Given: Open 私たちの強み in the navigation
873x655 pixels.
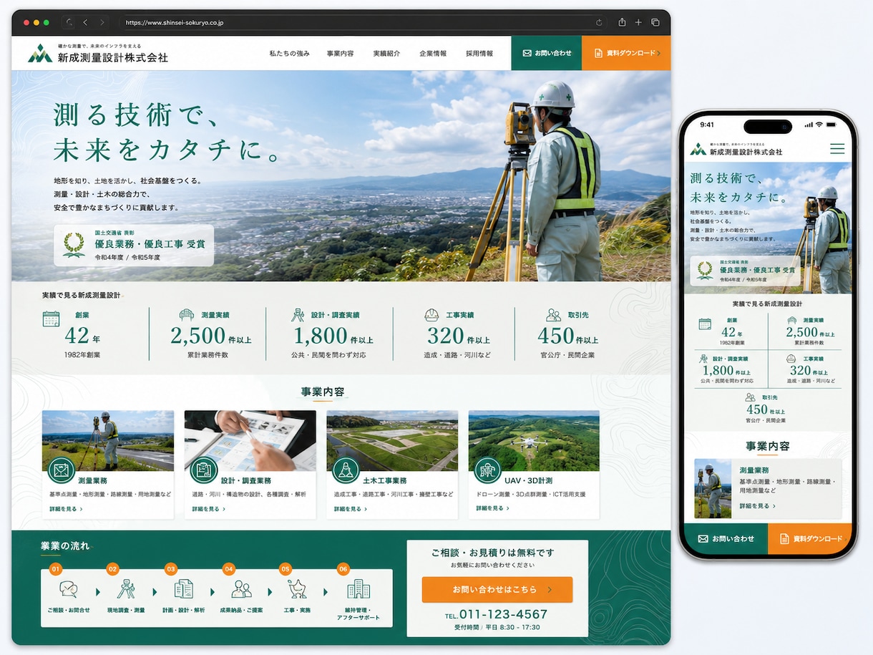Looking at the screenshot, I should 290,54.
